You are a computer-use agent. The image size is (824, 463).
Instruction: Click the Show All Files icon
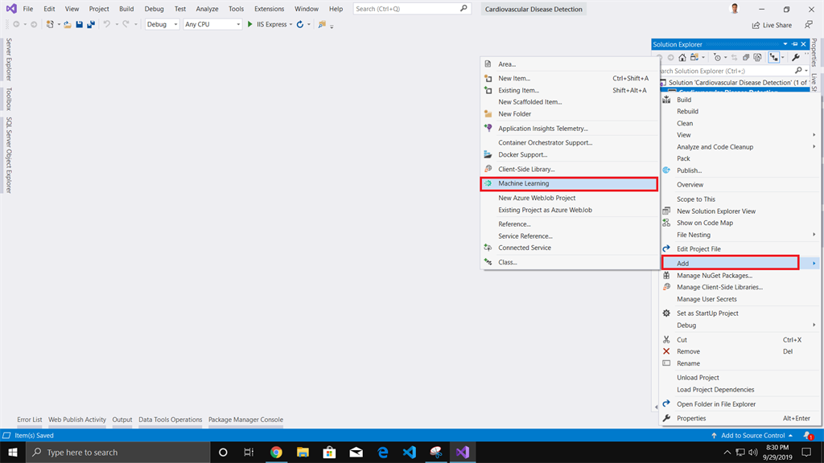pos(757,57)
